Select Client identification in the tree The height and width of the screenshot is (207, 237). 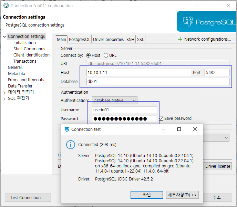(x=31, y=55)
